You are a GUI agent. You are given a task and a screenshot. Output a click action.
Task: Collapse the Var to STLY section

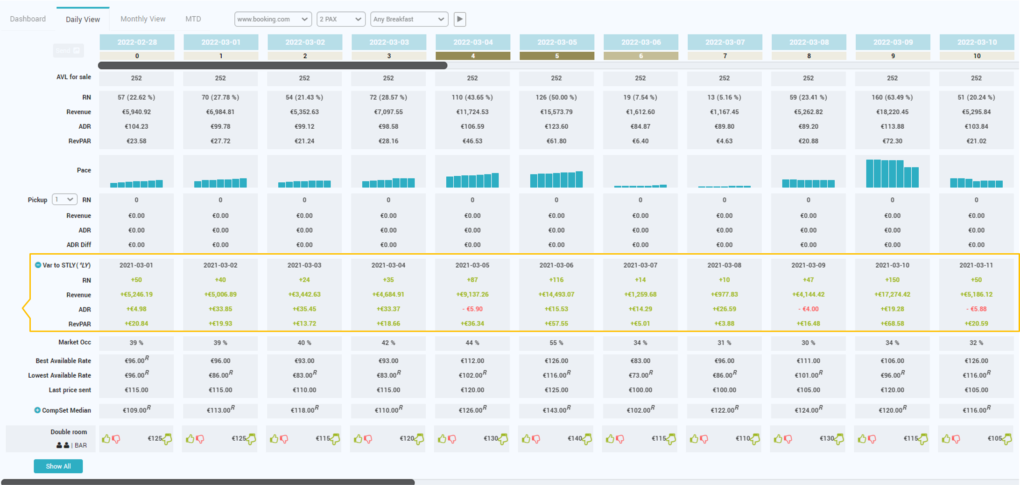tap(38, 265)
